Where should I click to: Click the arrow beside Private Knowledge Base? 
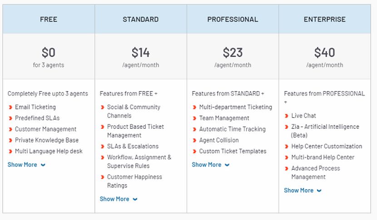(10, 141)
